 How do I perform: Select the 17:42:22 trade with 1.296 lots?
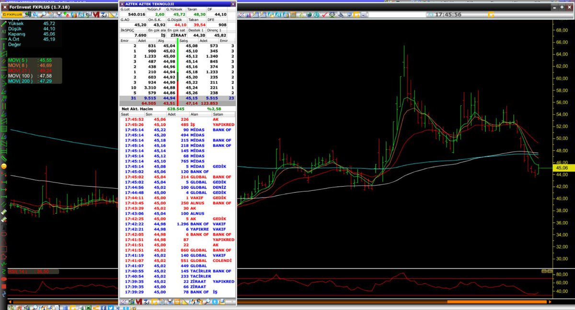(x=178, y=224)
